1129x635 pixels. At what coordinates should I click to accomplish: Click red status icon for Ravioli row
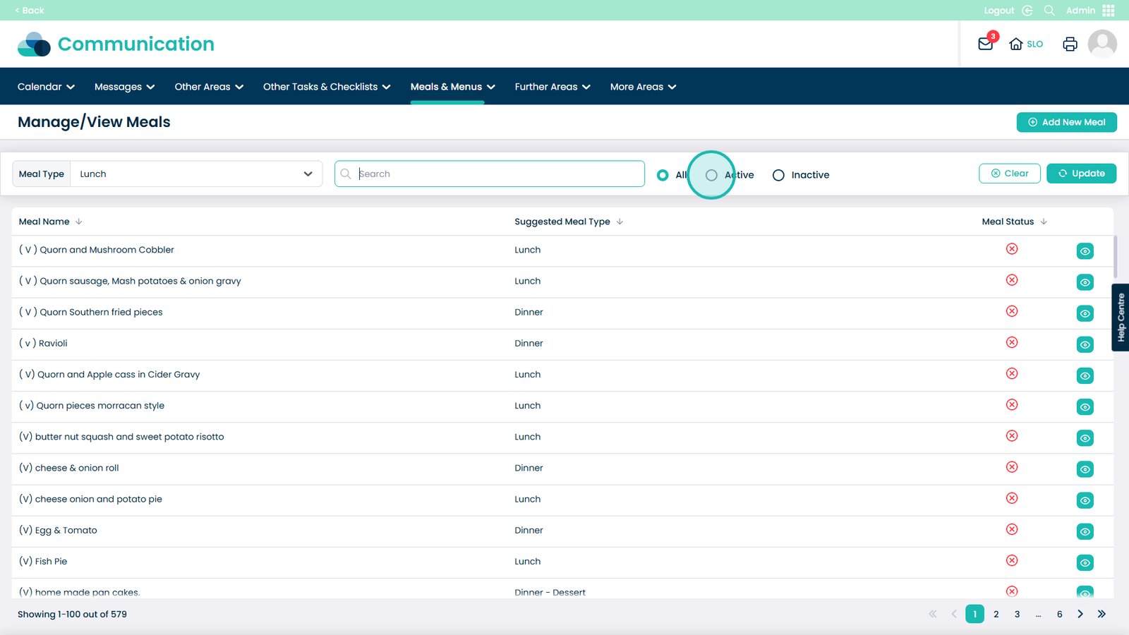point(1012,342)
